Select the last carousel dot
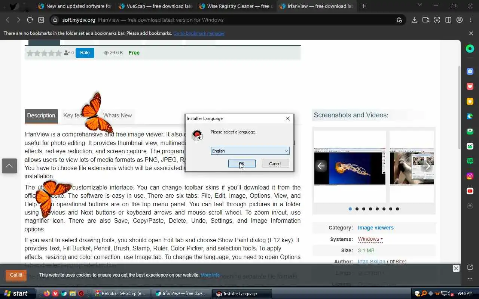 397,209
